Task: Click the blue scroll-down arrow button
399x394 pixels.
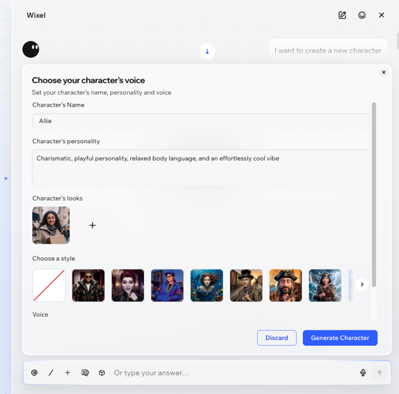Action: tap(207, 52)
